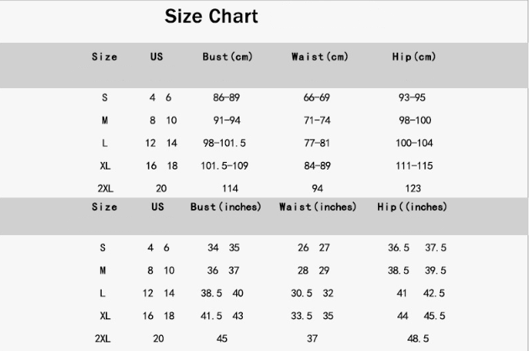531x351 pixels.
Task: Click the Bust(inches) column header
Action: pyautogui.click(x=226, y=207)
